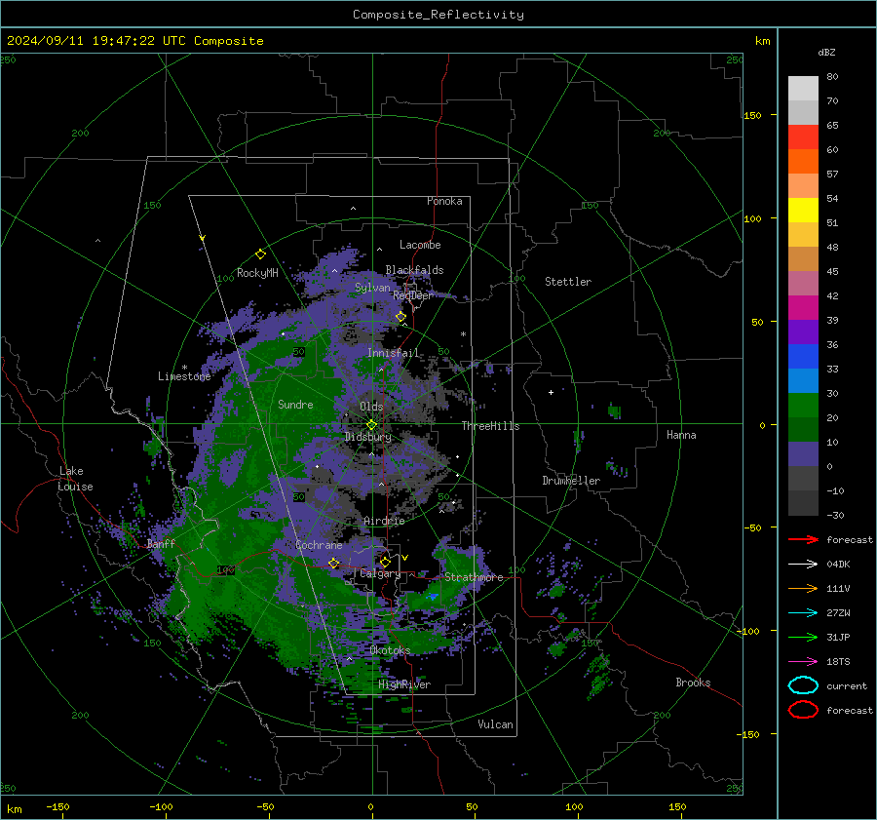This screenshot has height=820, width=877.
Task: Click the orange 111V arrow icon
Action: pos(803,588)
